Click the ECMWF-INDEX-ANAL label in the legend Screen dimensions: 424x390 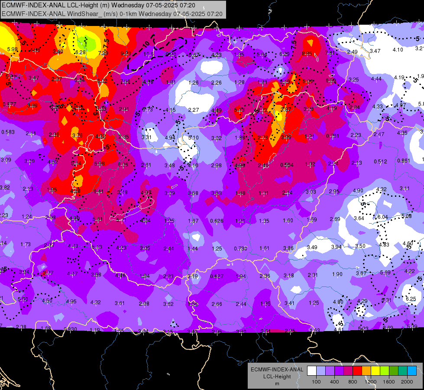277,370
